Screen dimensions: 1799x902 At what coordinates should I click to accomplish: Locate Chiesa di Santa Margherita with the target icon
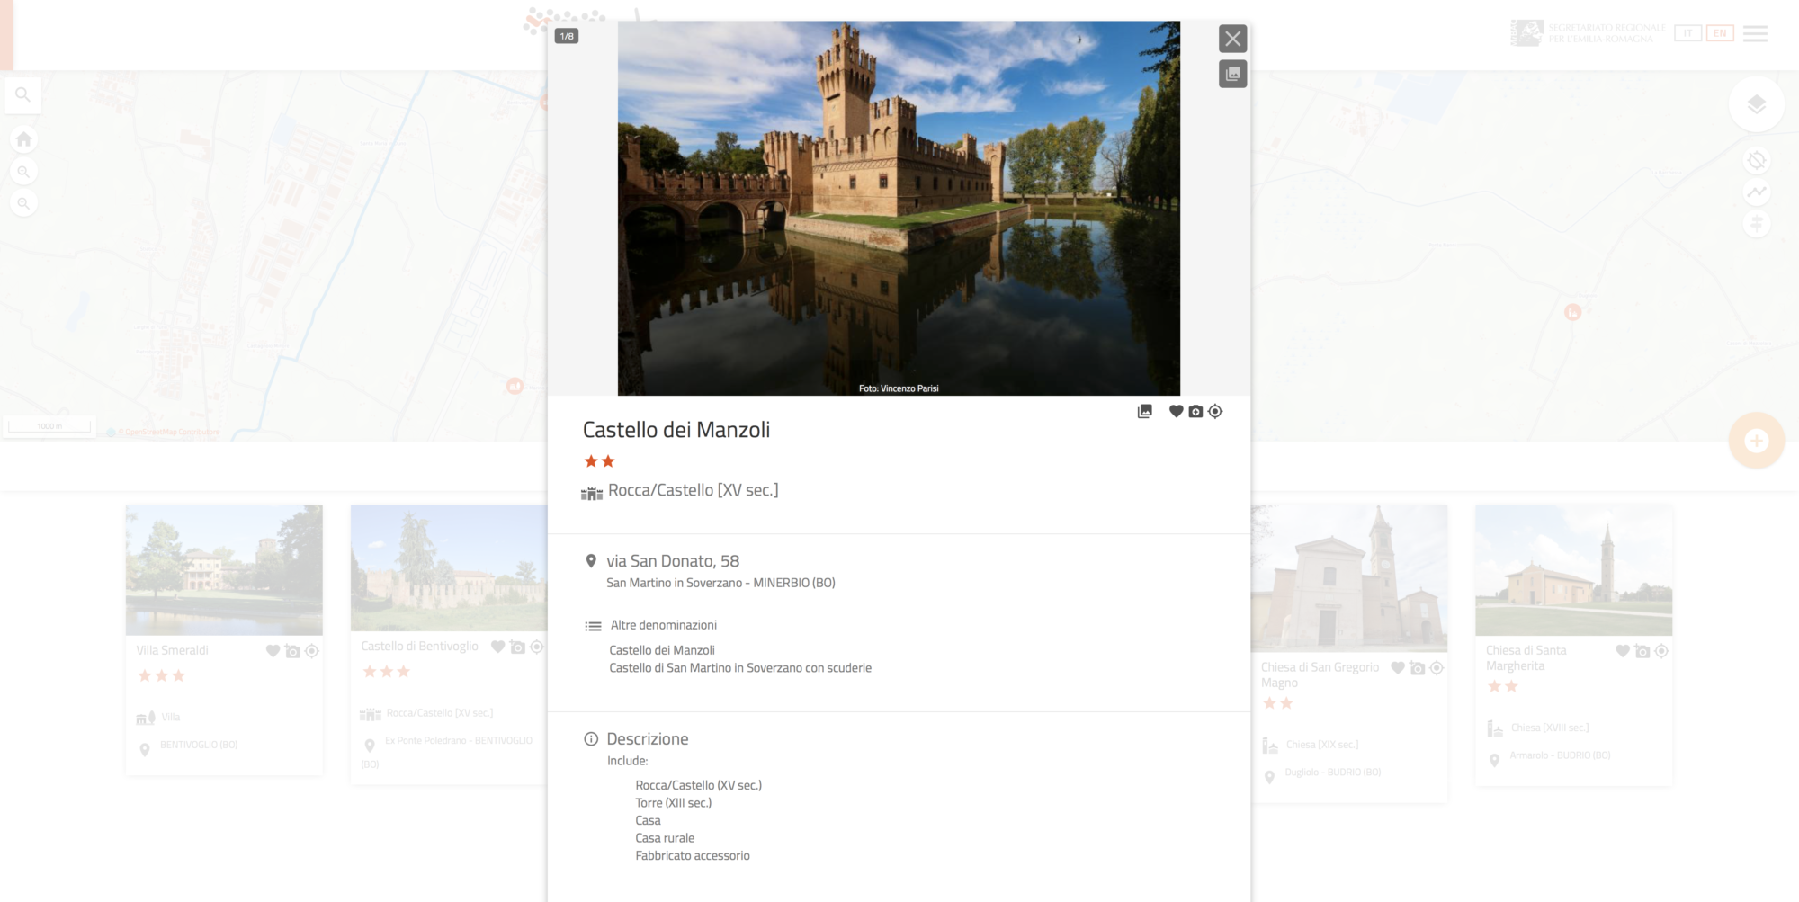coord(1662,651)
